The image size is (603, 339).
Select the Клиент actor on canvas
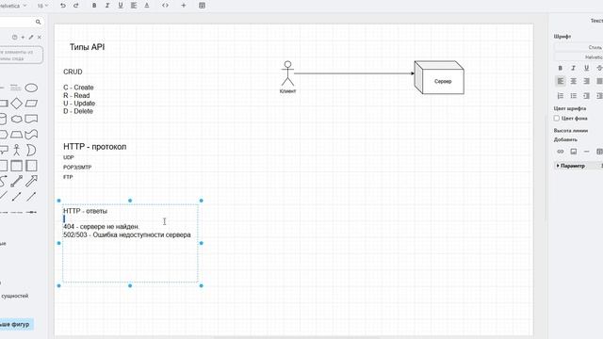pos(287,73)
